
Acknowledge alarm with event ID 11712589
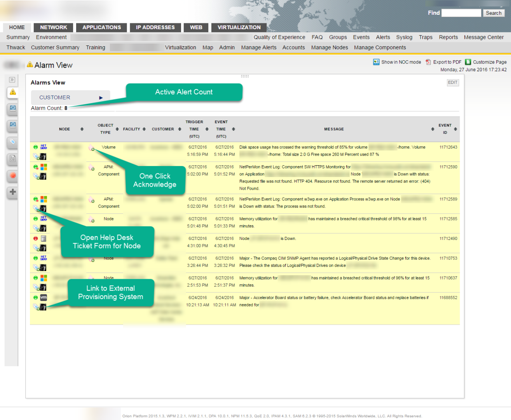pos(91,200)
